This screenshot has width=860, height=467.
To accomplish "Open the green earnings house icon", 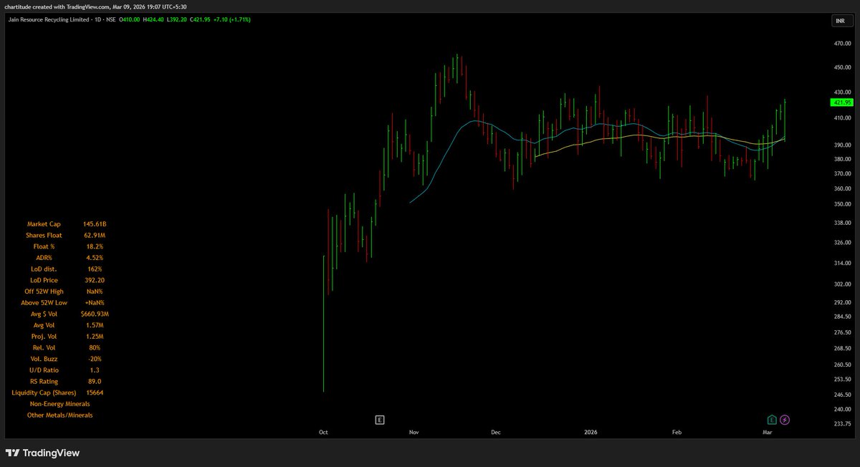I will [771, 418].
